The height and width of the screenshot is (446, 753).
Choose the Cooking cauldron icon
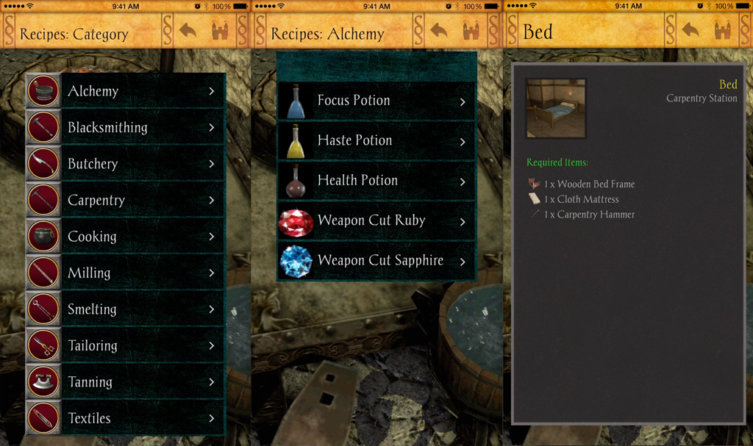tap(43, 236)
